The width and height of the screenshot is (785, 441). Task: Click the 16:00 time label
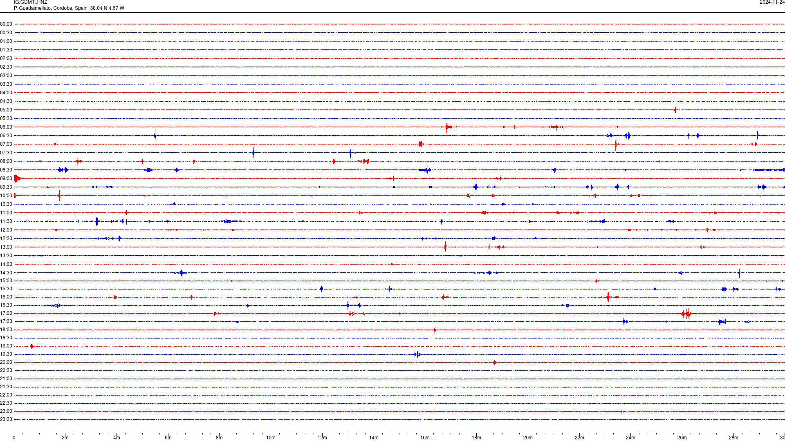click(6, 297)
